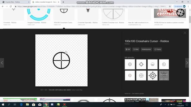The width and height of the screenshot is (191, 107).
Task: Select related thumbnail with simple circle cross
Action: point(130,64)
